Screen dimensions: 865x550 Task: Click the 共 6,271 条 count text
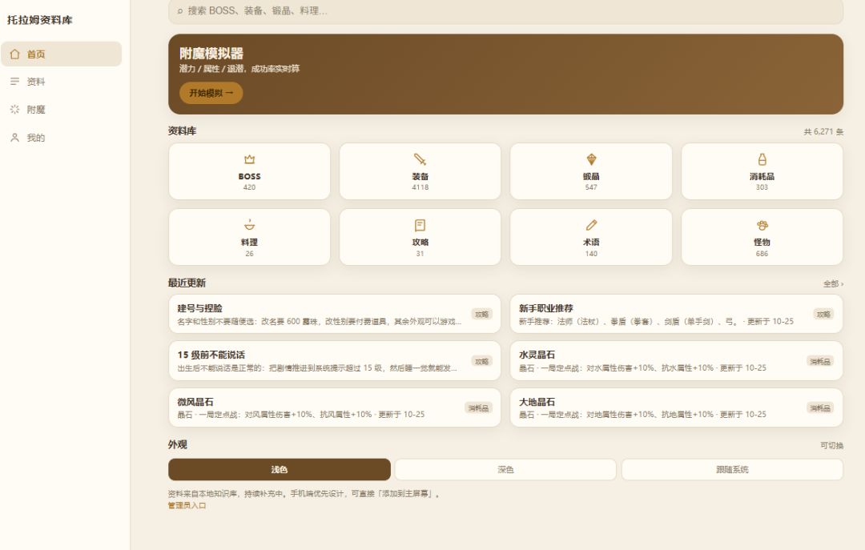point(823,131)
